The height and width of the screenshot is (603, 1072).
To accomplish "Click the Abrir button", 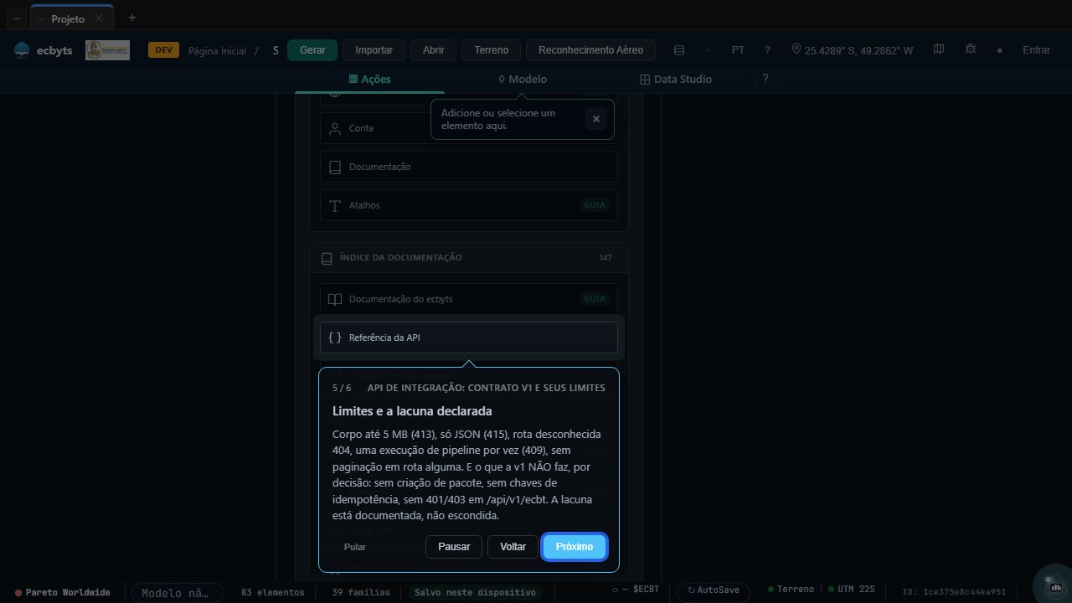I will [x=433, y=50].
